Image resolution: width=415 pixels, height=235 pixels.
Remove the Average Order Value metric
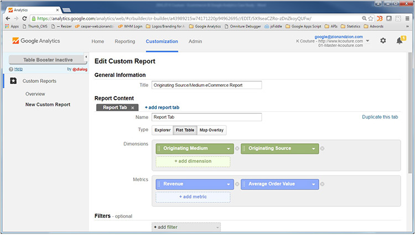[x=322, y=184]
